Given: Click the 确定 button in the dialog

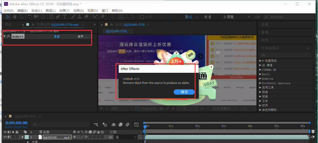Looking at the screenshot, I should (x=184, y=92).
